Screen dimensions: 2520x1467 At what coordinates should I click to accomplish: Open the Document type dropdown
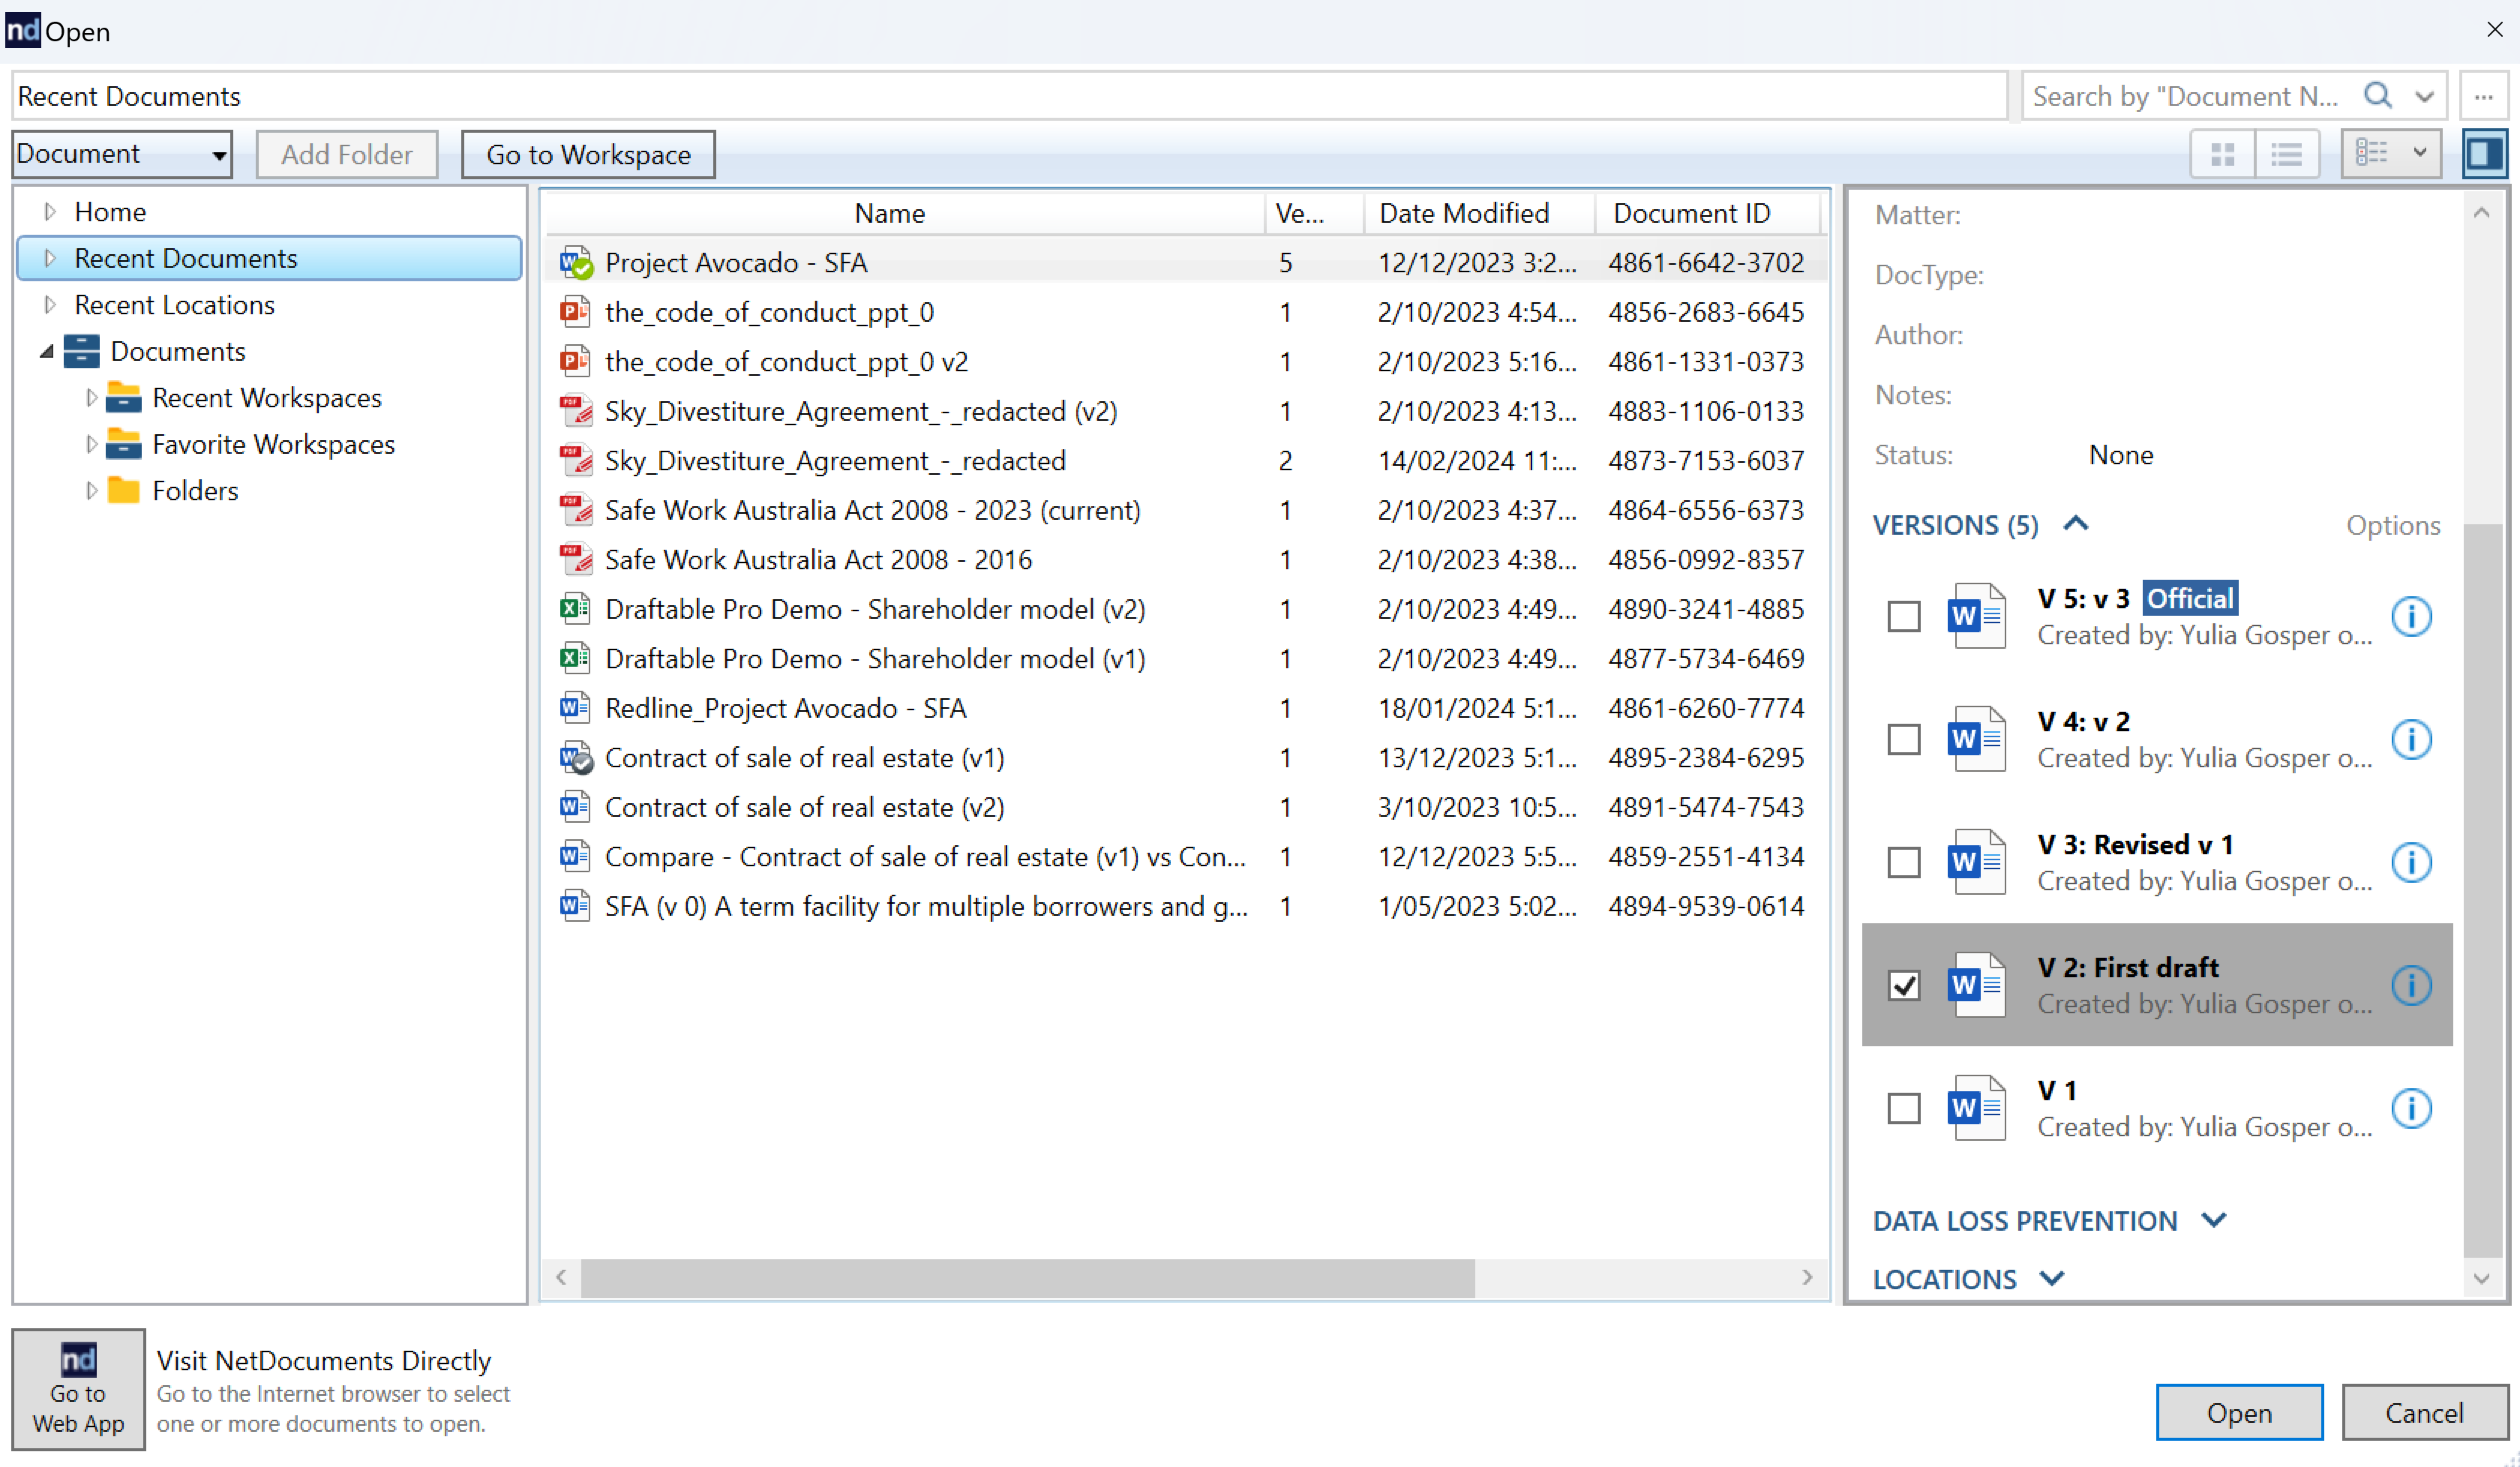[122, 154]
